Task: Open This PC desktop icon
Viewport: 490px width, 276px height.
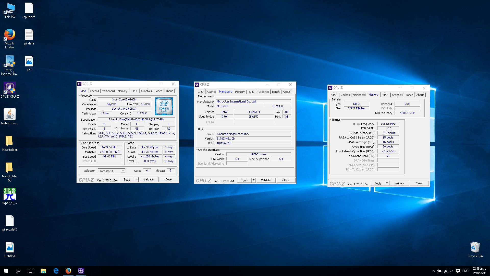Action: [x=9, y=10]
